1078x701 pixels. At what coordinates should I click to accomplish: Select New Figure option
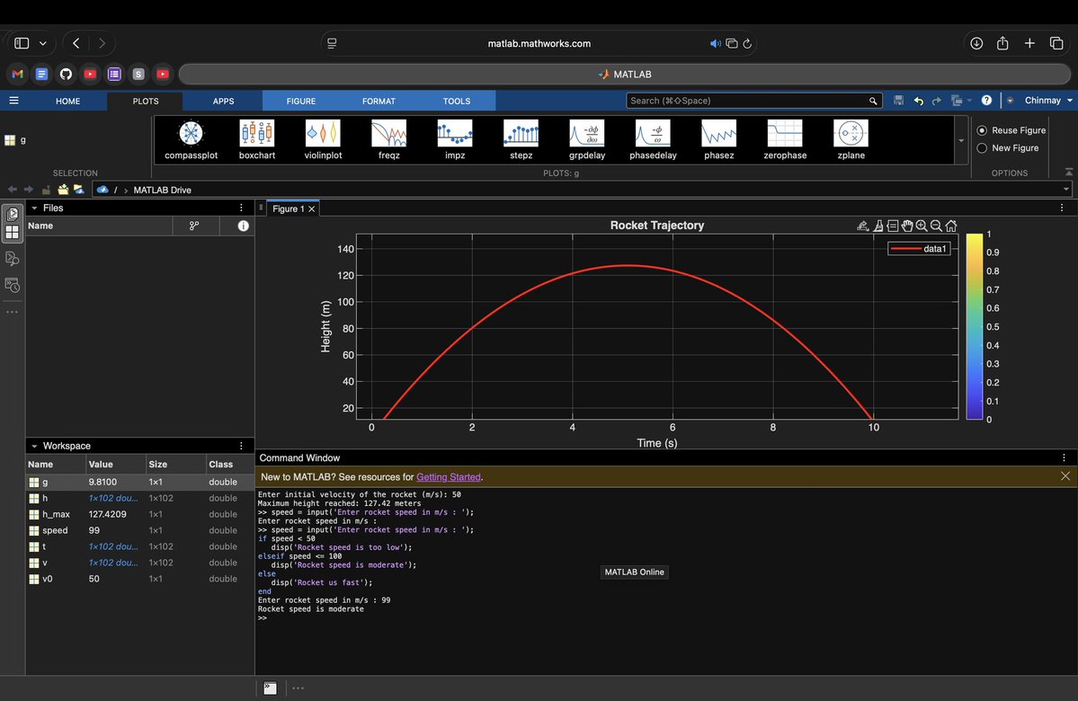click(x=1008, y=147)
